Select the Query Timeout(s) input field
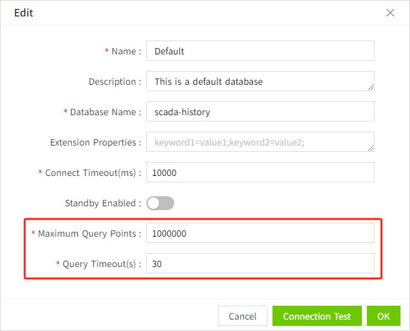Screen dimensions: 410x331 [x=260, y=263]
